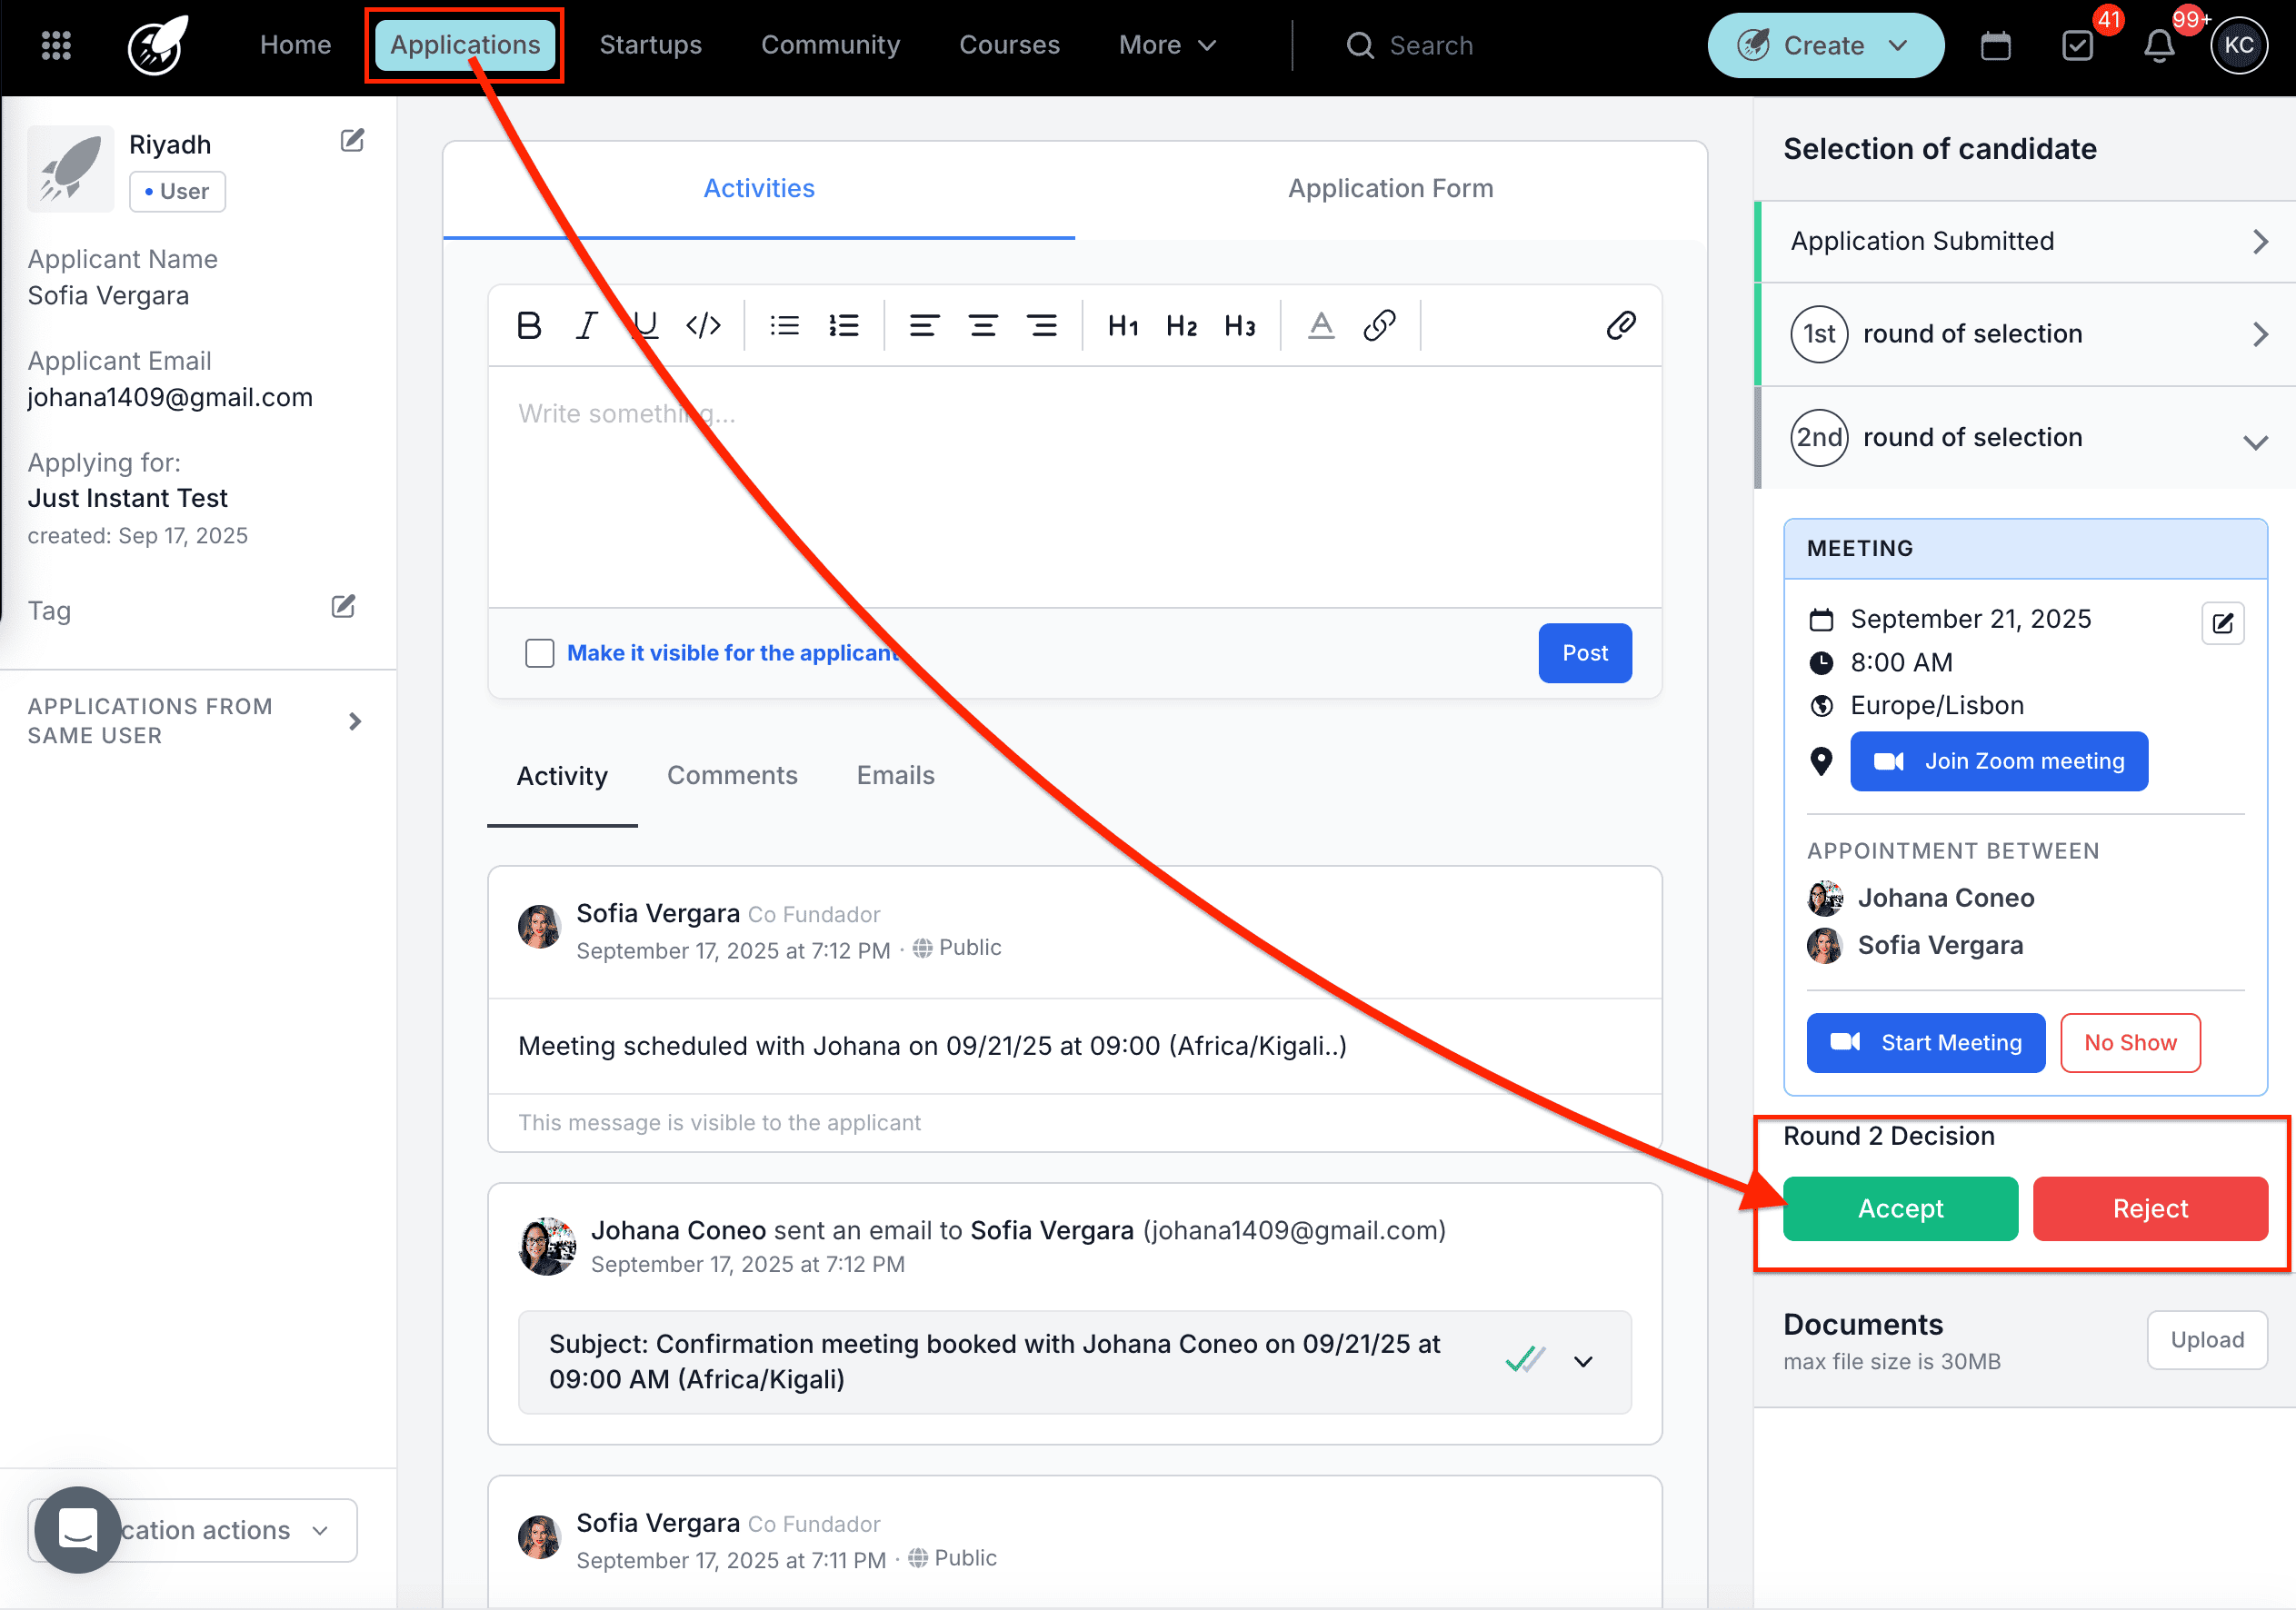Collapse the 2nd round of selection
The width and height of the screenshot is (2296, 1610).
pos(2254,441)
